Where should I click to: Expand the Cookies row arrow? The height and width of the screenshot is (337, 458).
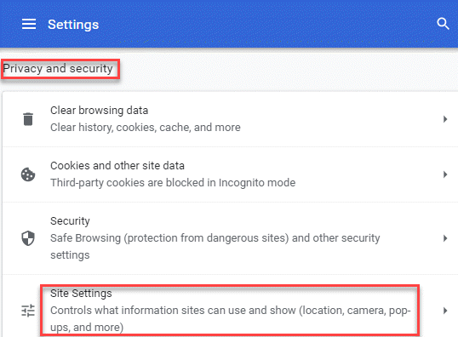pyautogui.click(x=445, y=174)
